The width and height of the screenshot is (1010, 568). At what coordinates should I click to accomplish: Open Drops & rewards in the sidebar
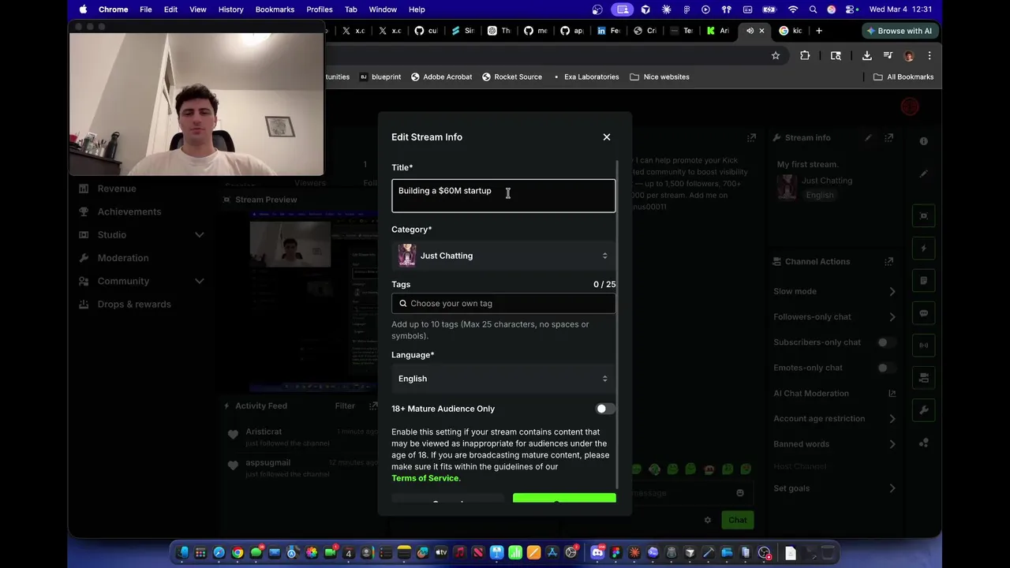(134, 305)
